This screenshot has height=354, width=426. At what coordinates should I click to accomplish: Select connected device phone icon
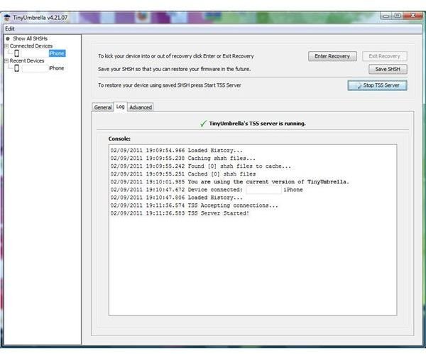[16, 53]
